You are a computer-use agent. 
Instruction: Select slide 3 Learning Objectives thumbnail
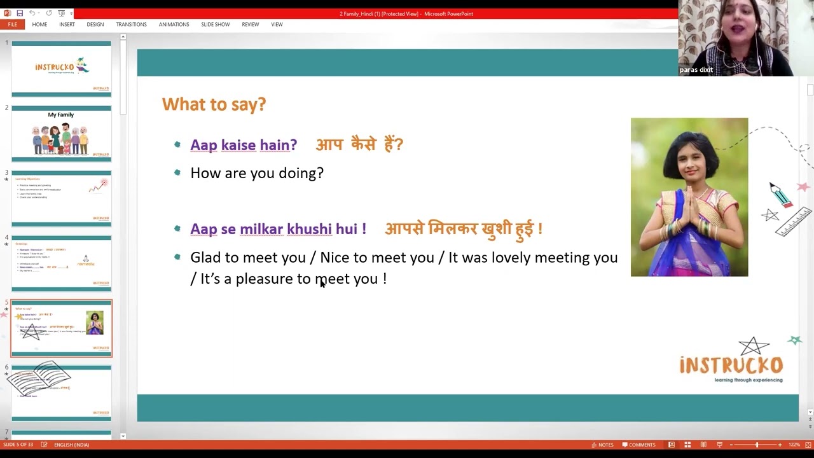point(61,198)
